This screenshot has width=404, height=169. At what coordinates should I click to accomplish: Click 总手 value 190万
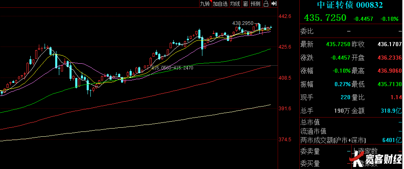coord(342,111)
